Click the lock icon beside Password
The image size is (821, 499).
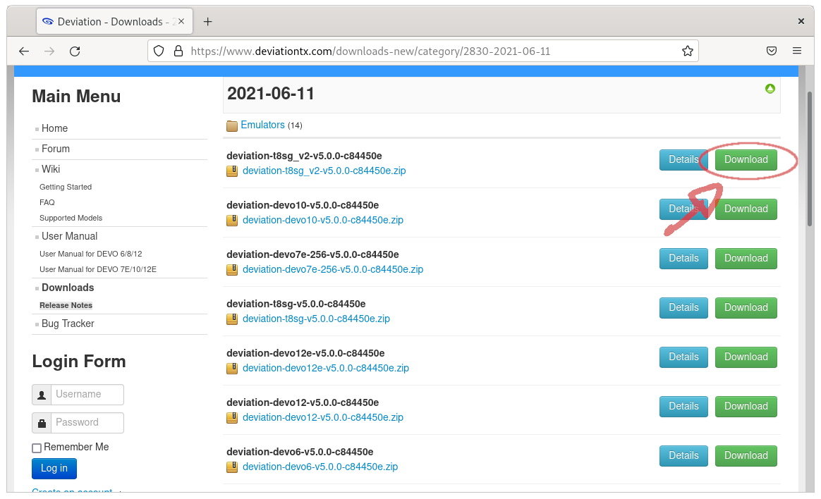click(42, 423)
